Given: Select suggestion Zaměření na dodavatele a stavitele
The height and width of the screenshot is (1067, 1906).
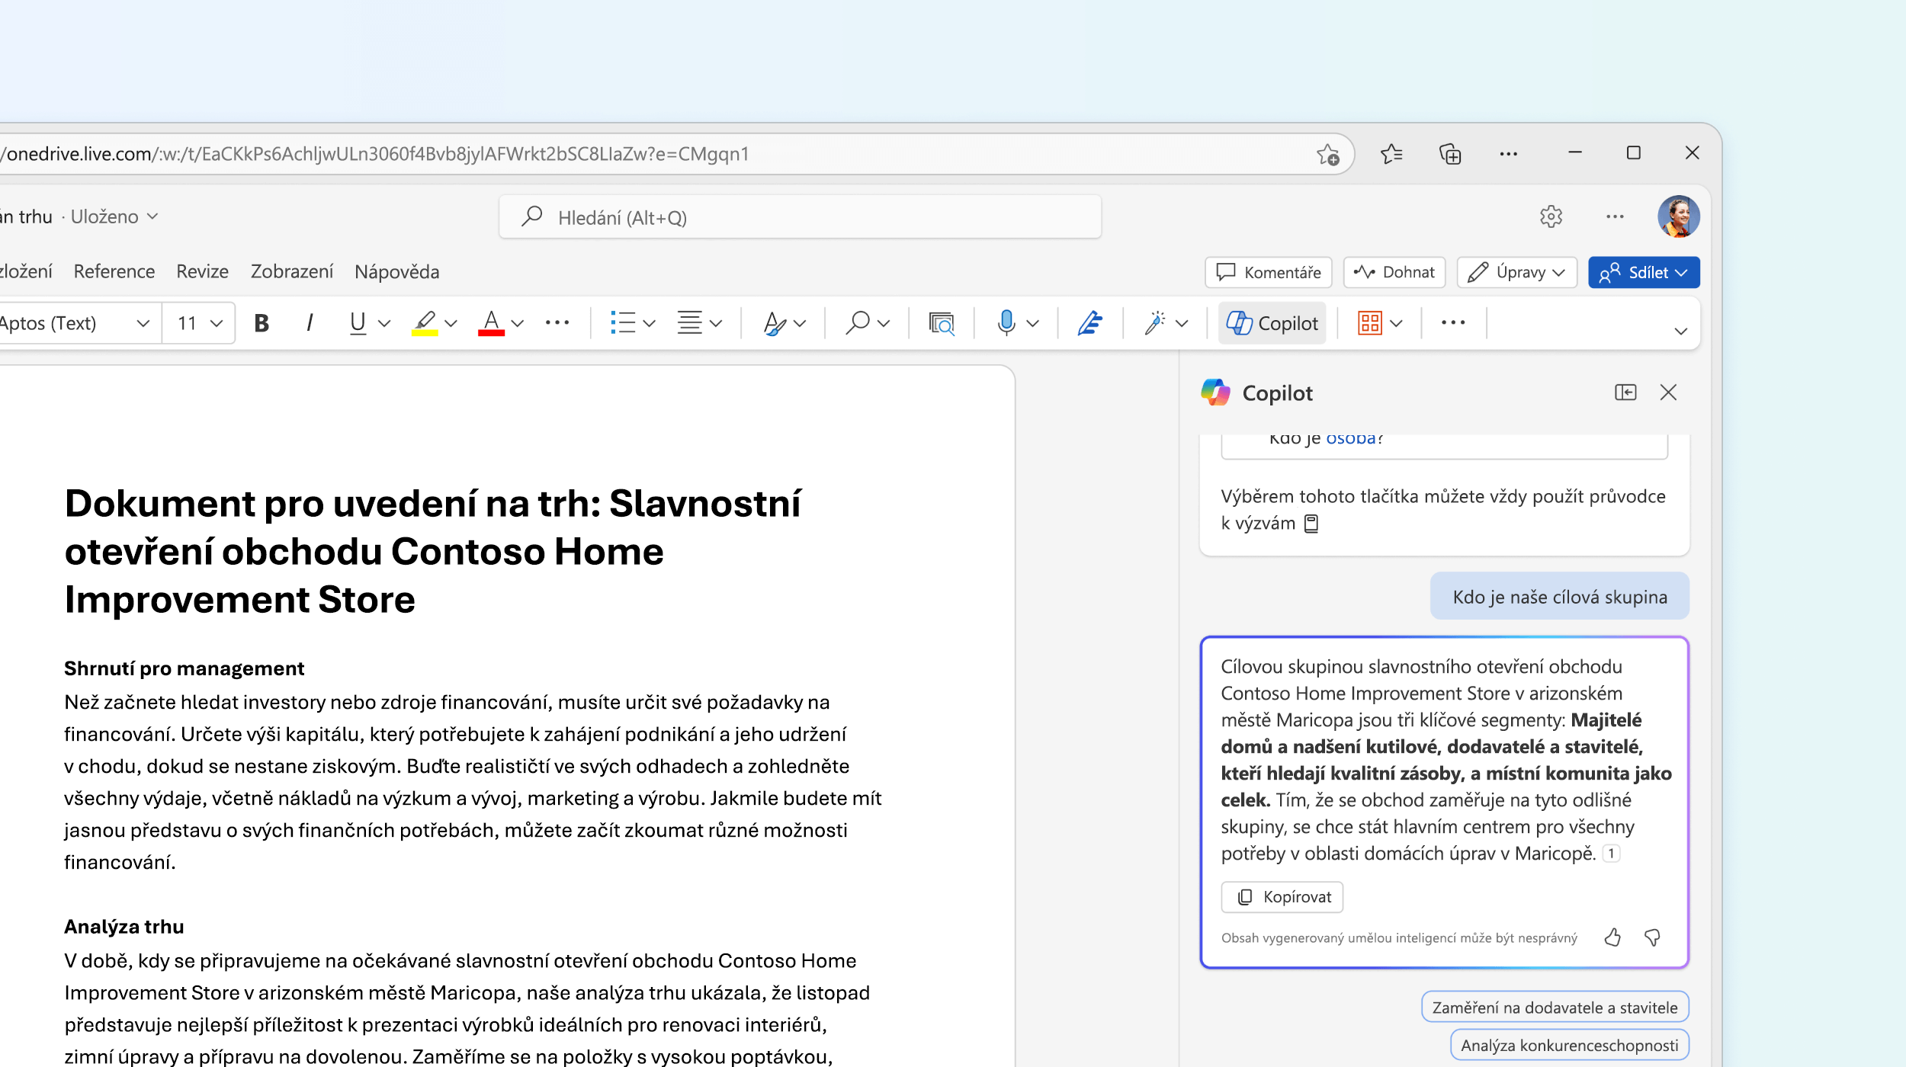Looking at the screenshot, I should point(1555,1007).
